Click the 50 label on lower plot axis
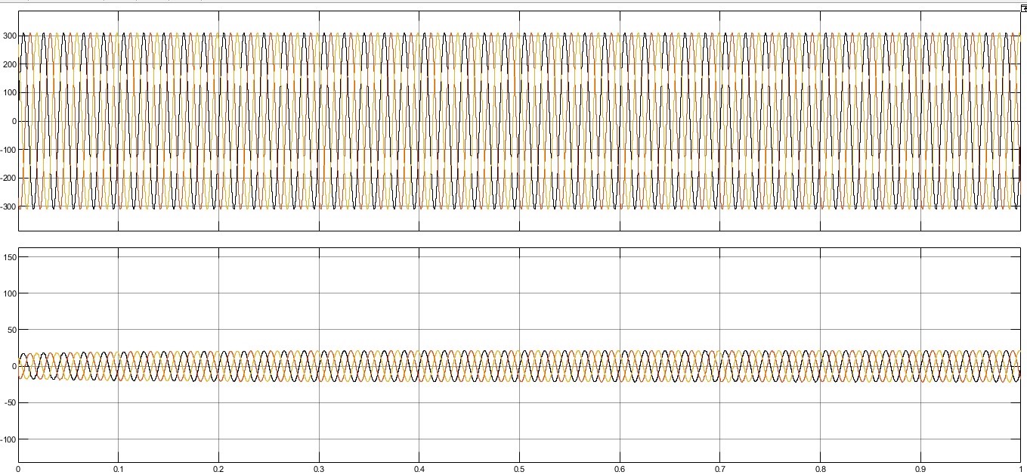1027x475 pixels. tap(11, 330)
